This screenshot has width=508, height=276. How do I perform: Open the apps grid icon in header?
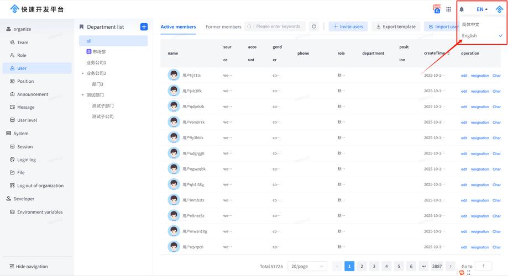coord(448,9)
